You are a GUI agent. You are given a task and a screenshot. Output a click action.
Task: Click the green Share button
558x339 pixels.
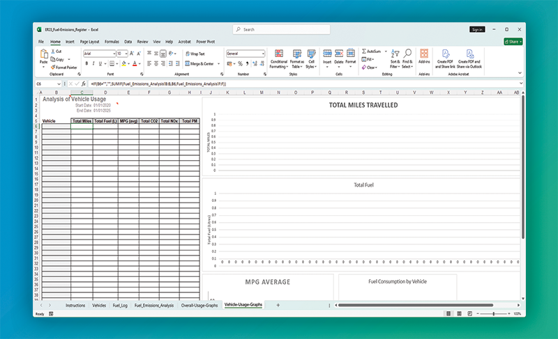(x=513, y=42)
